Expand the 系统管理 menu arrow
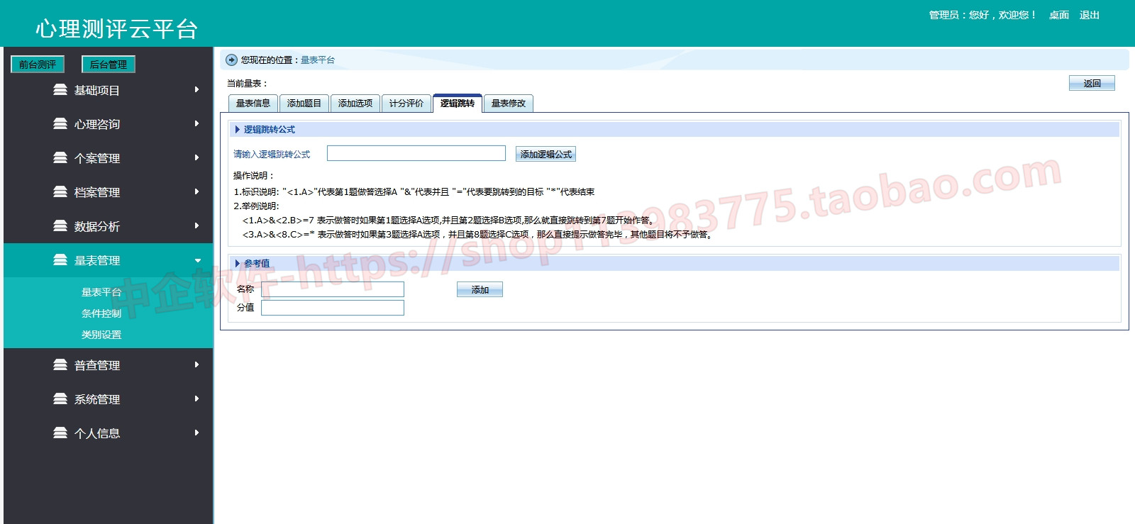The image size is (1135, 524). 196,399
